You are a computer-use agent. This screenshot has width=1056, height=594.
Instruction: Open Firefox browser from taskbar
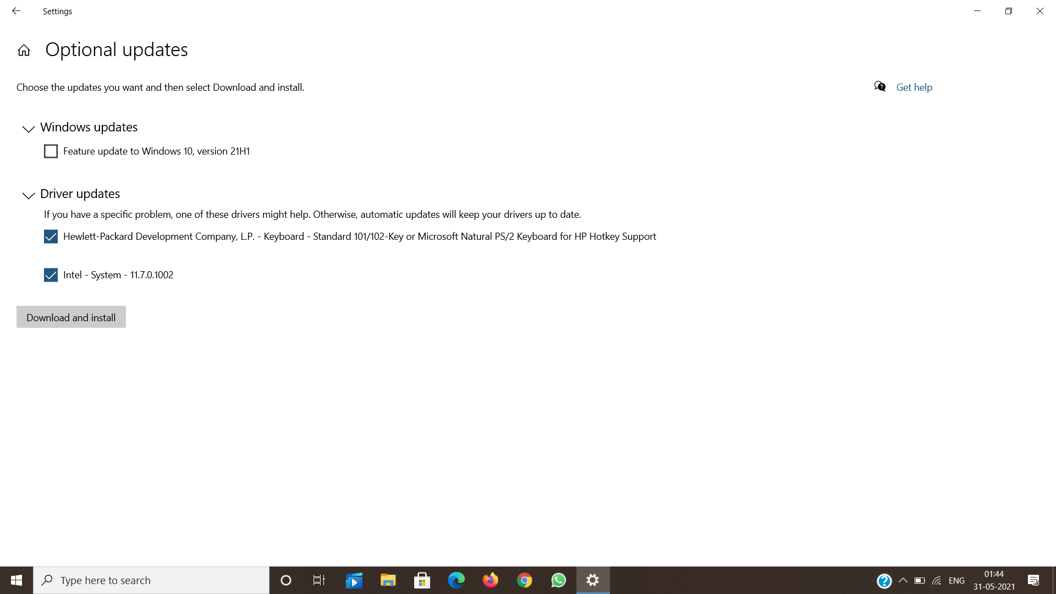[490, 580]
